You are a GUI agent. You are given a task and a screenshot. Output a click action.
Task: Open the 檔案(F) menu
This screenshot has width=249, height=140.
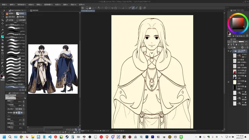click(x=4, y=5)
